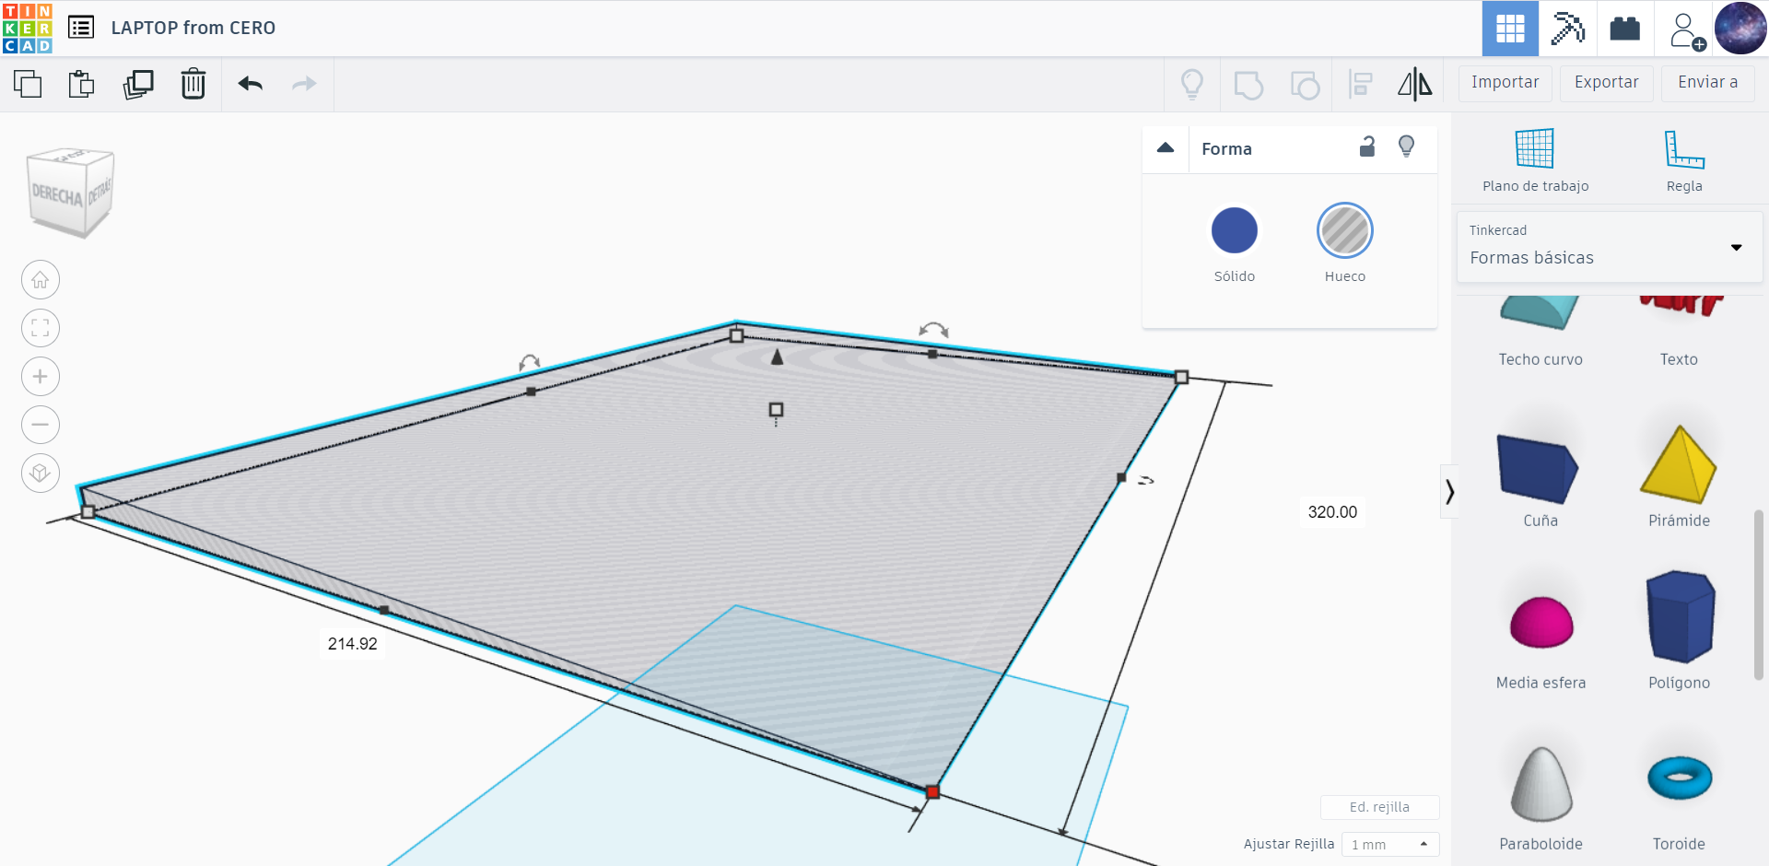Toggle perspective/orthographic view cube icon

[41, 474]
